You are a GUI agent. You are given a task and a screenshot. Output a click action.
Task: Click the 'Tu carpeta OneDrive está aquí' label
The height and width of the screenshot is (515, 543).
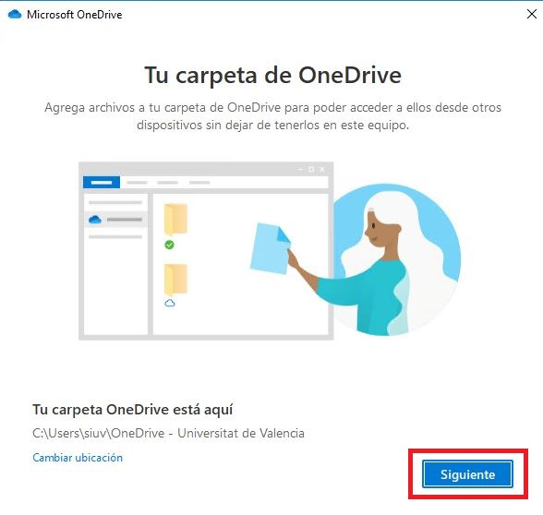click(132, 410)
